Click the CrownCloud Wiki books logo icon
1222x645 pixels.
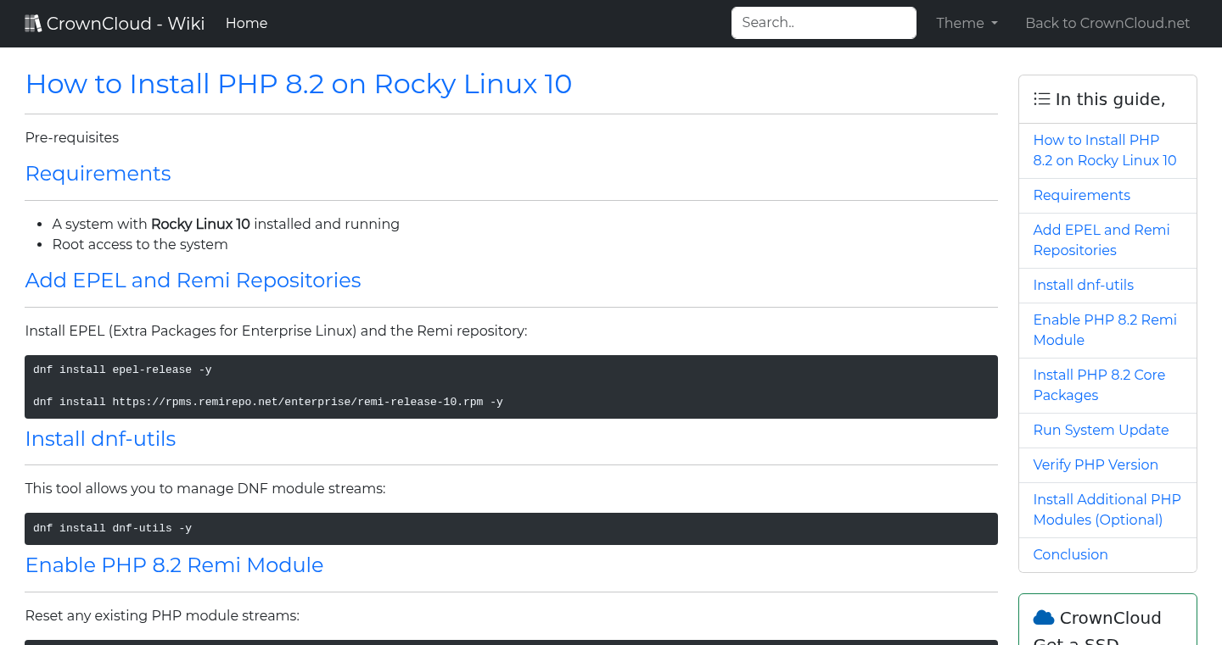pyautogui.click(x=33, y=24)
